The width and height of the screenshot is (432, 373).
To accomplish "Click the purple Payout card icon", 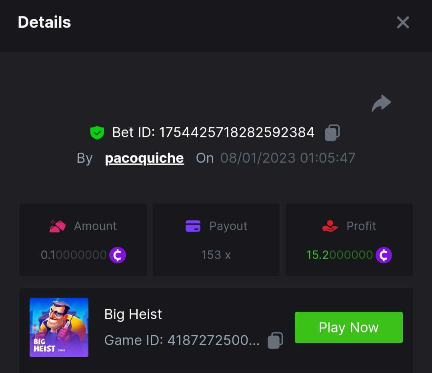I will (x=193, y=226).
